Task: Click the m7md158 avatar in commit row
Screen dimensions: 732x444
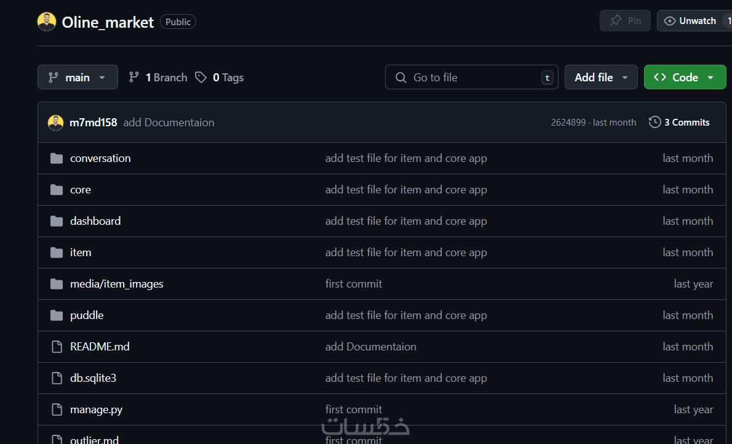Action: tap(55, 123)
